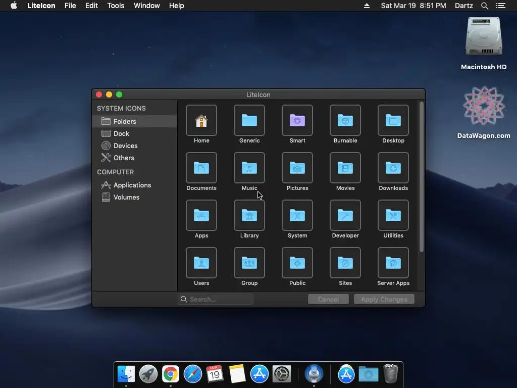Pick the Burnable folder icon
The height and width of the screenshot is (388, 517).
pyautogui.click(x=345, y=120)
